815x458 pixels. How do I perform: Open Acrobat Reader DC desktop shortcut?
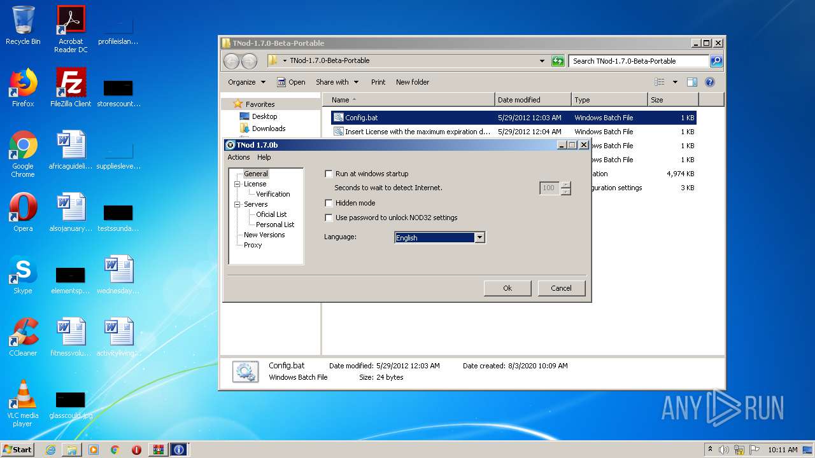click(71, 29)
